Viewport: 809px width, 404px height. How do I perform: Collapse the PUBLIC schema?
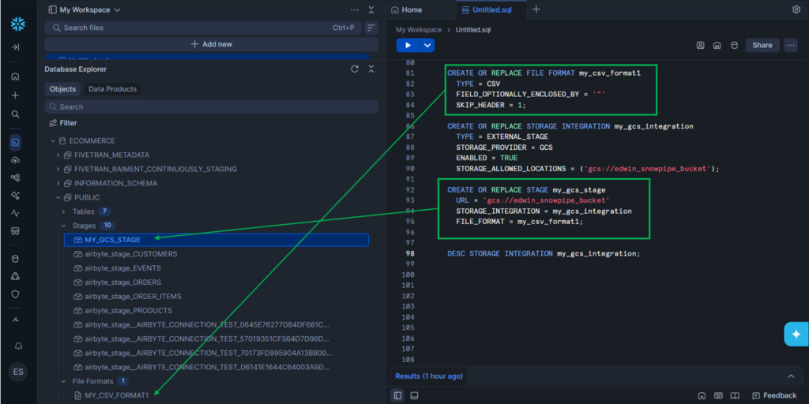point(58,197)
